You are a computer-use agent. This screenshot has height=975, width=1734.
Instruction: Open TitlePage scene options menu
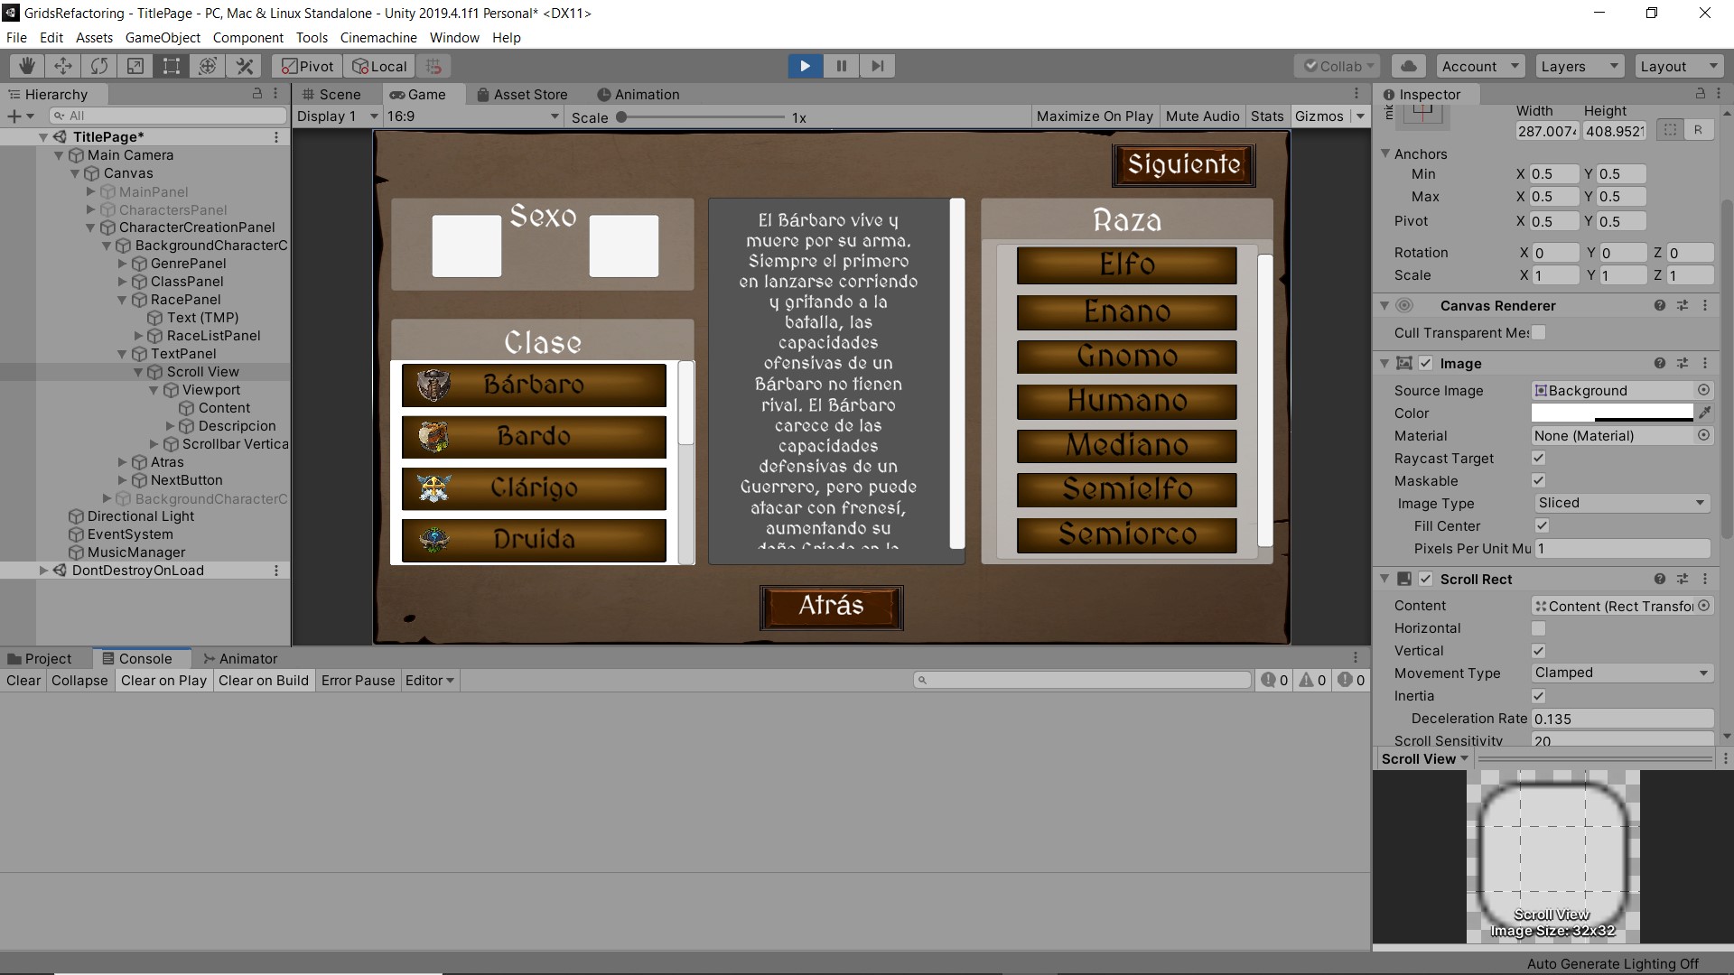pyautogui.click(x=276, y=137)
